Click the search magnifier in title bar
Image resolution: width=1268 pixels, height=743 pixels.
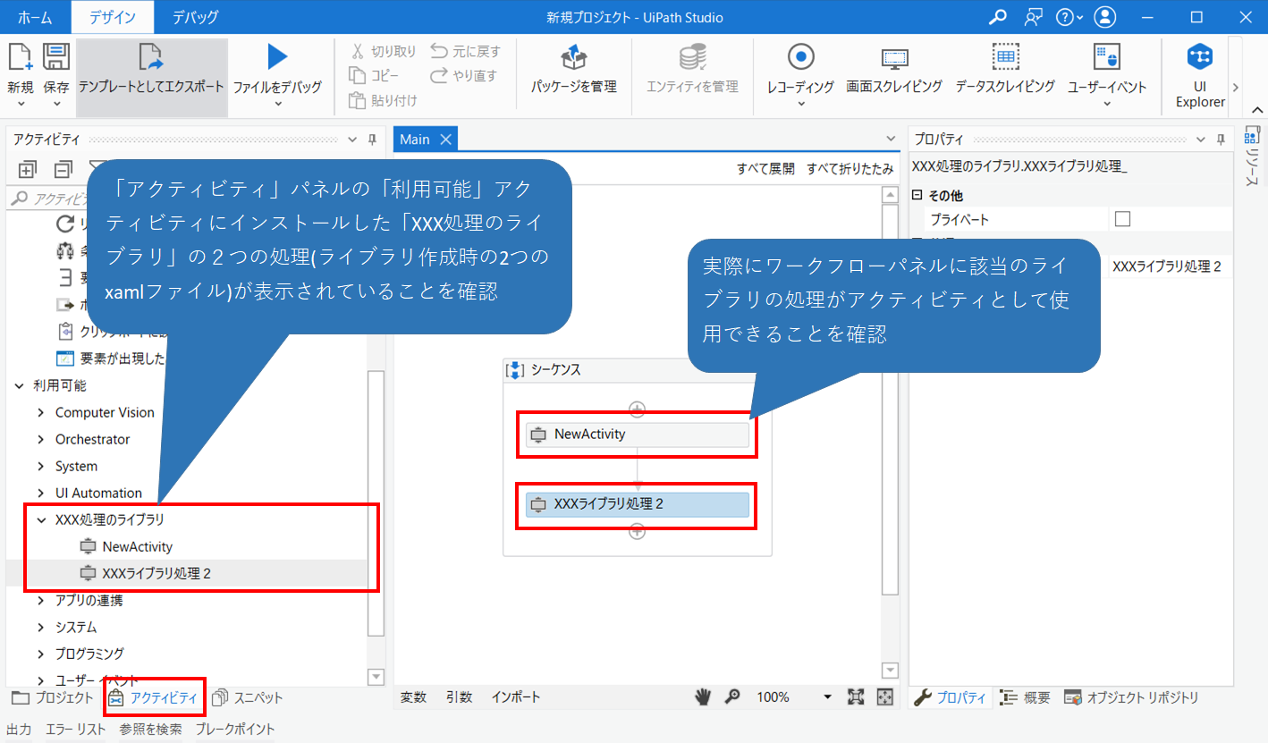pyautogui.click(x=998, y=17)
